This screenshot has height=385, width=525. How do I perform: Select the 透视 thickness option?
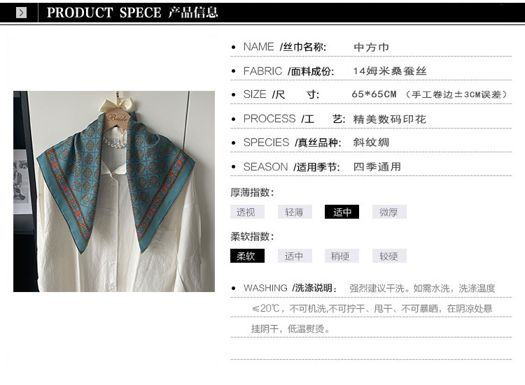click(x=247, y=212)
